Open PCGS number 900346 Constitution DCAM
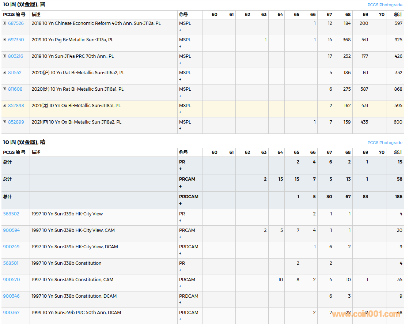 pyautogui.click(x=11, y=296)
